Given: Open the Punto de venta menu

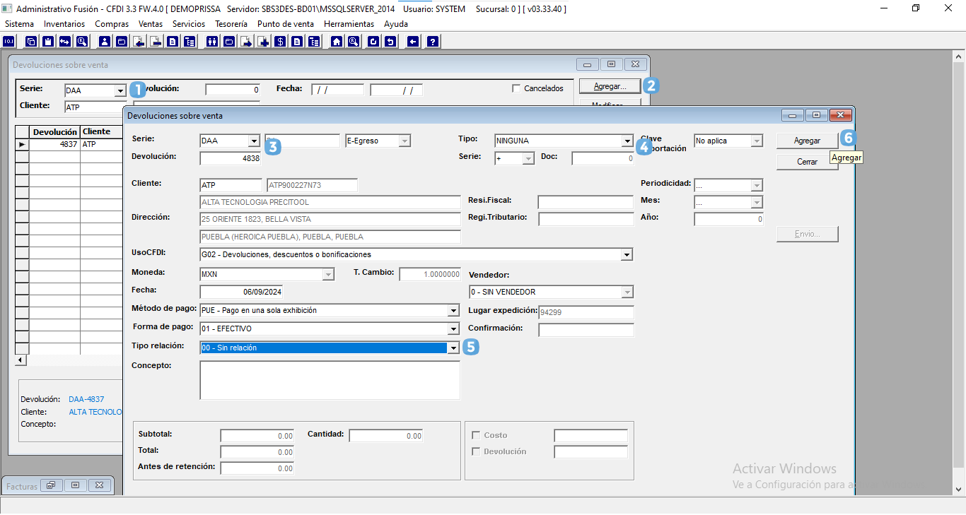Looking at the screenshot, I should (x=286, y=24).
